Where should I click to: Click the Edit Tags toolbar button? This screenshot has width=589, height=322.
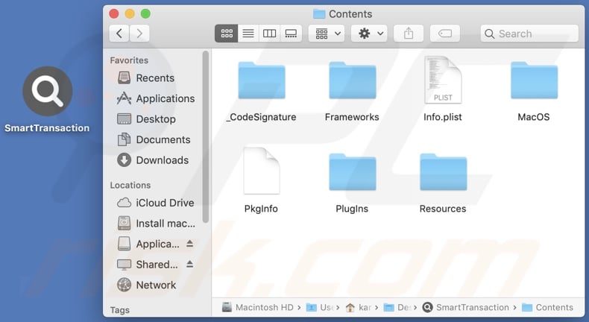[x=445, y=34]
